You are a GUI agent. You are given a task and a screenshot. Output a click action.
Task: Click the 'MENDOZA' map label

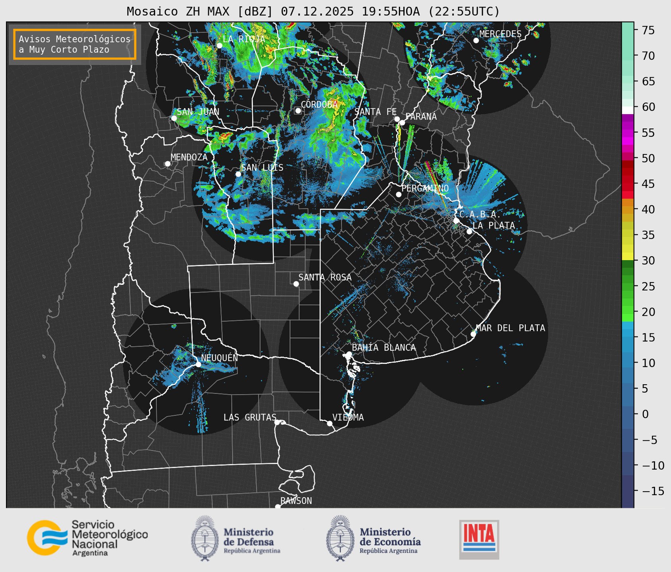click(x=189, y=157)
